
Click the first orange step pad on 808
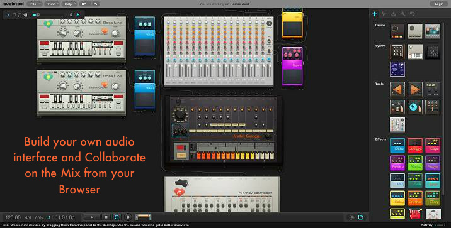[x=199, y=156]
